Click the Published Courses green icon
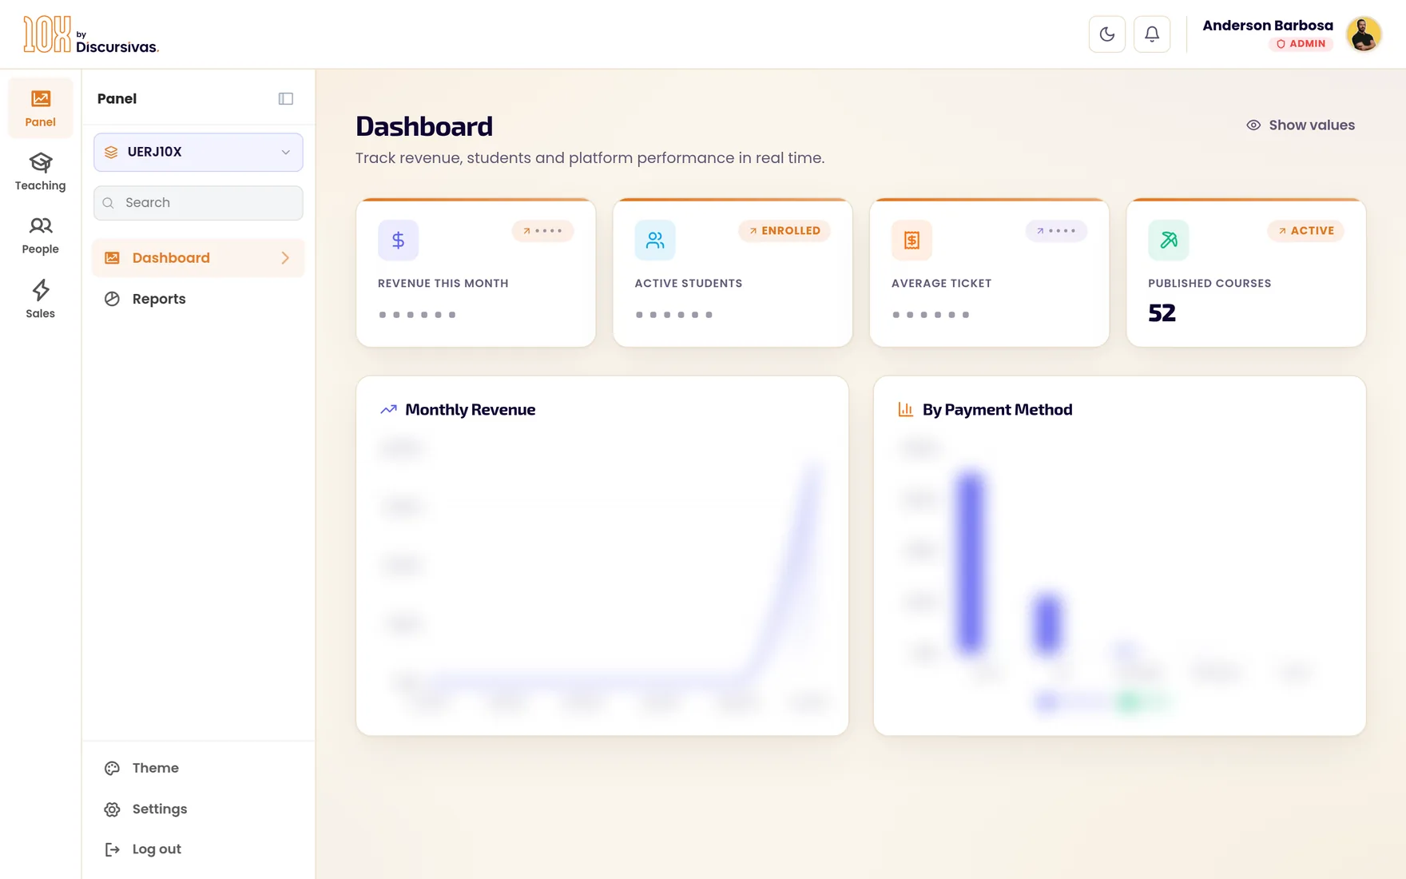1406x879 pixels. (x=1169, y=241)
